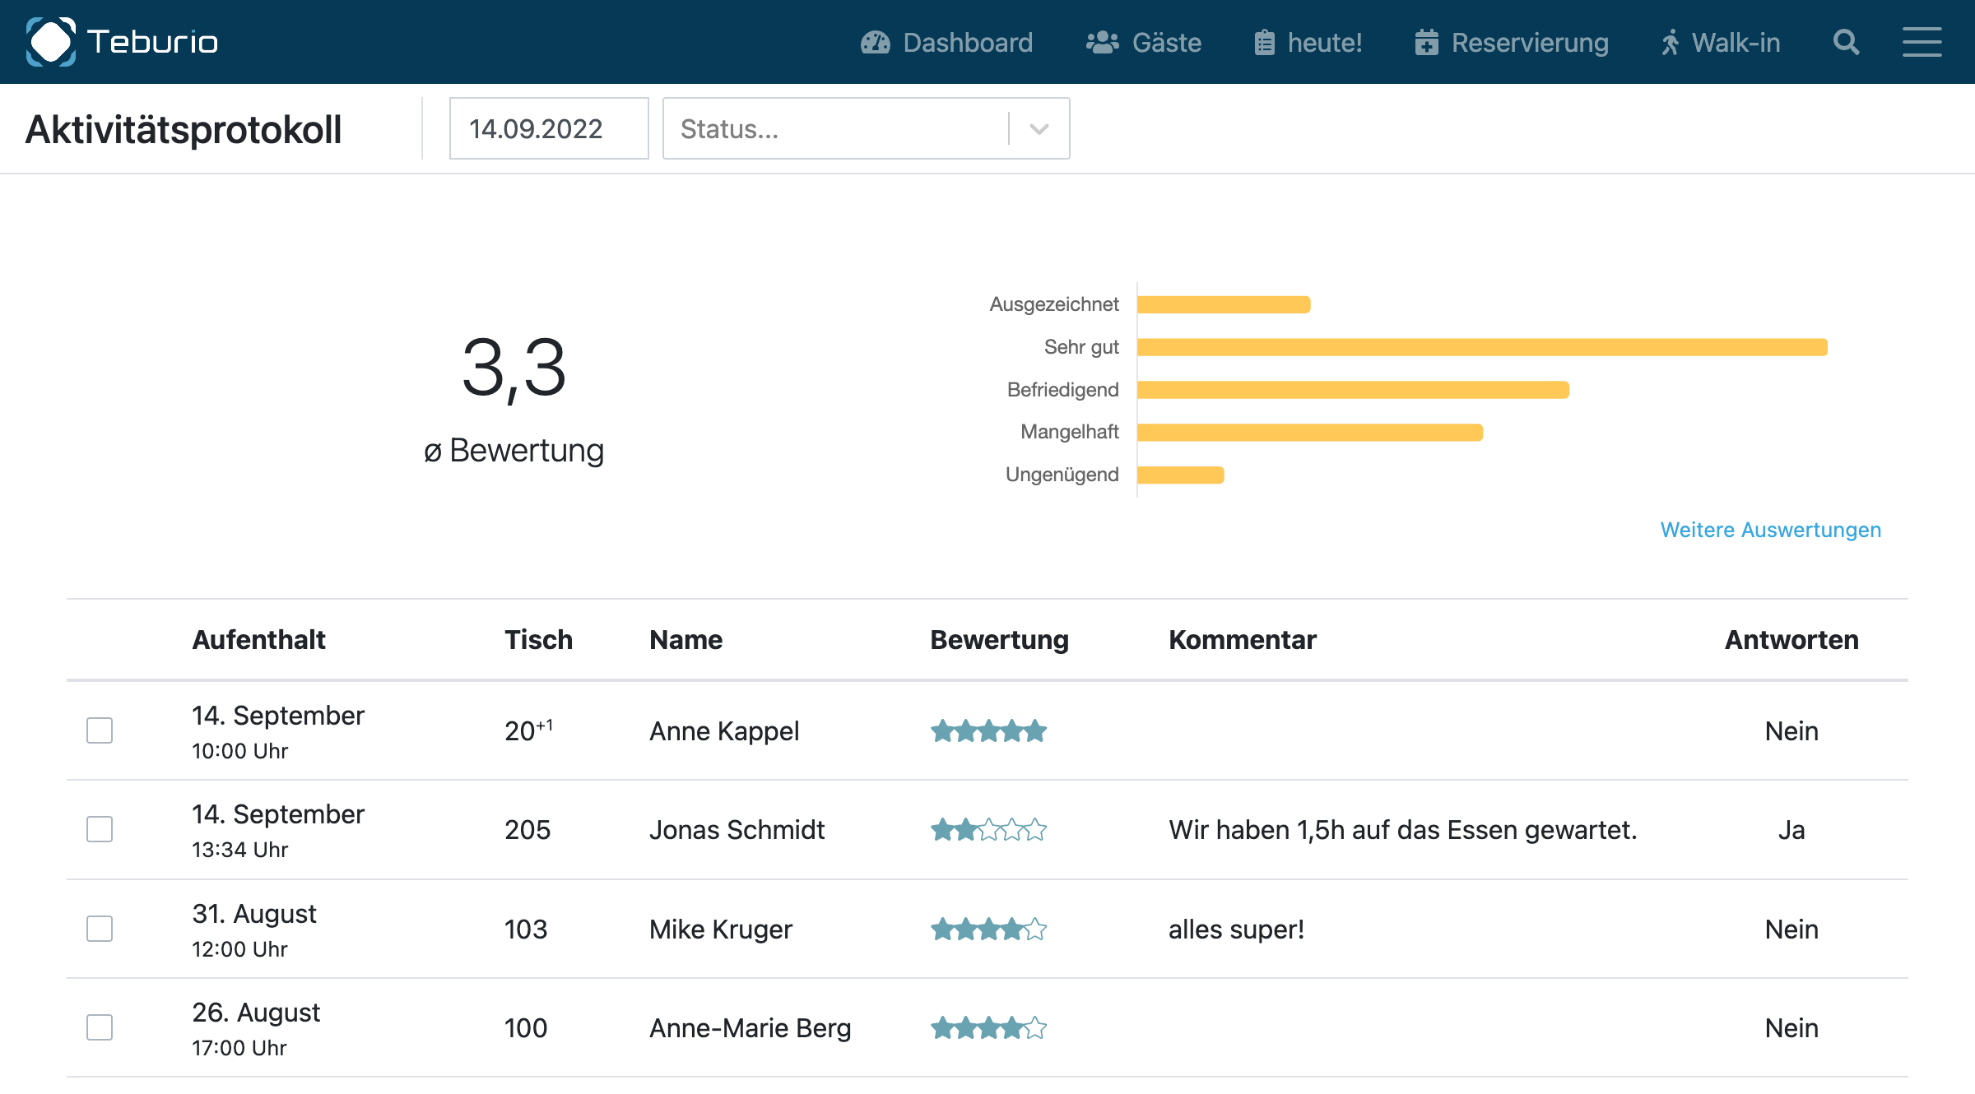Image resolution: width=1975 pixels, height=1094 pixels.
Task: Click Jonas Schmidt's star rating
Action: 988,830
